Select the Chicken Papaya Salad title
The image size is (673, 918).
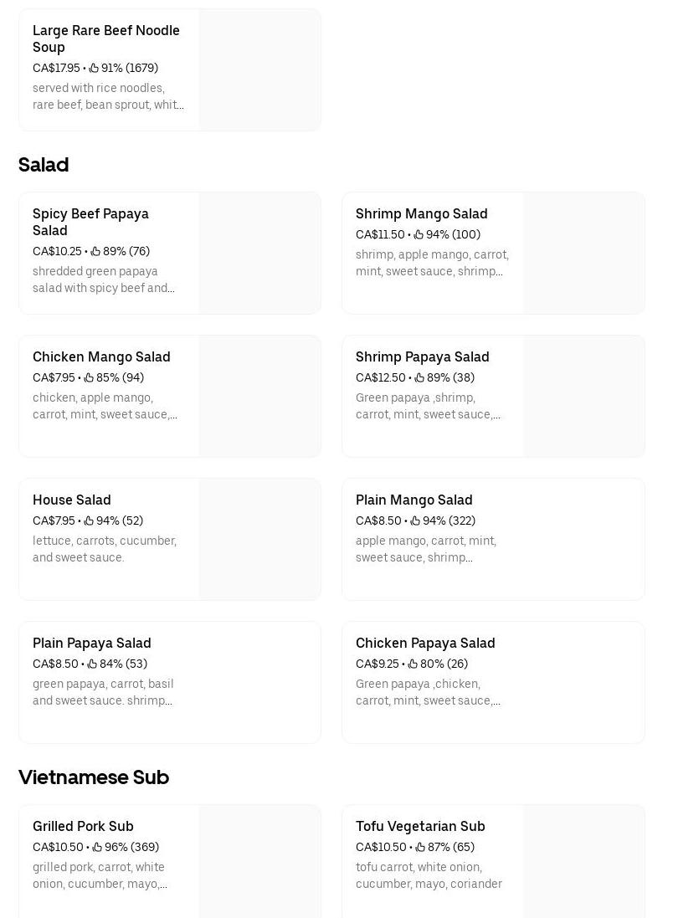click(x=425, y=643)
